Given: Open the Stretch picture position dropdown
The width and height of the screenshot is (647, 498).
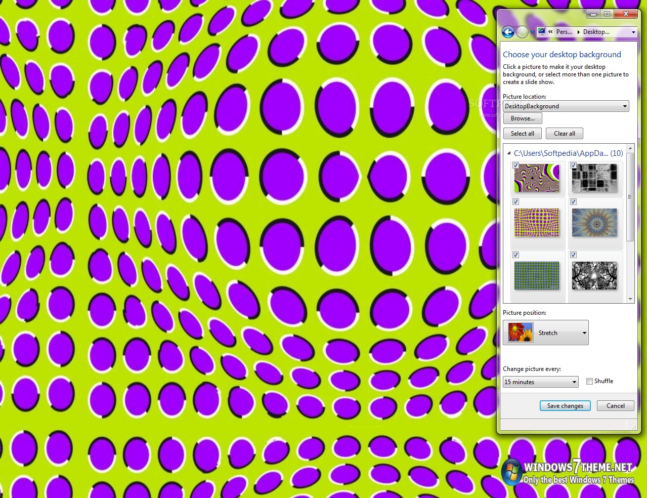Looking at the screenshot, I should pos(546,333).
